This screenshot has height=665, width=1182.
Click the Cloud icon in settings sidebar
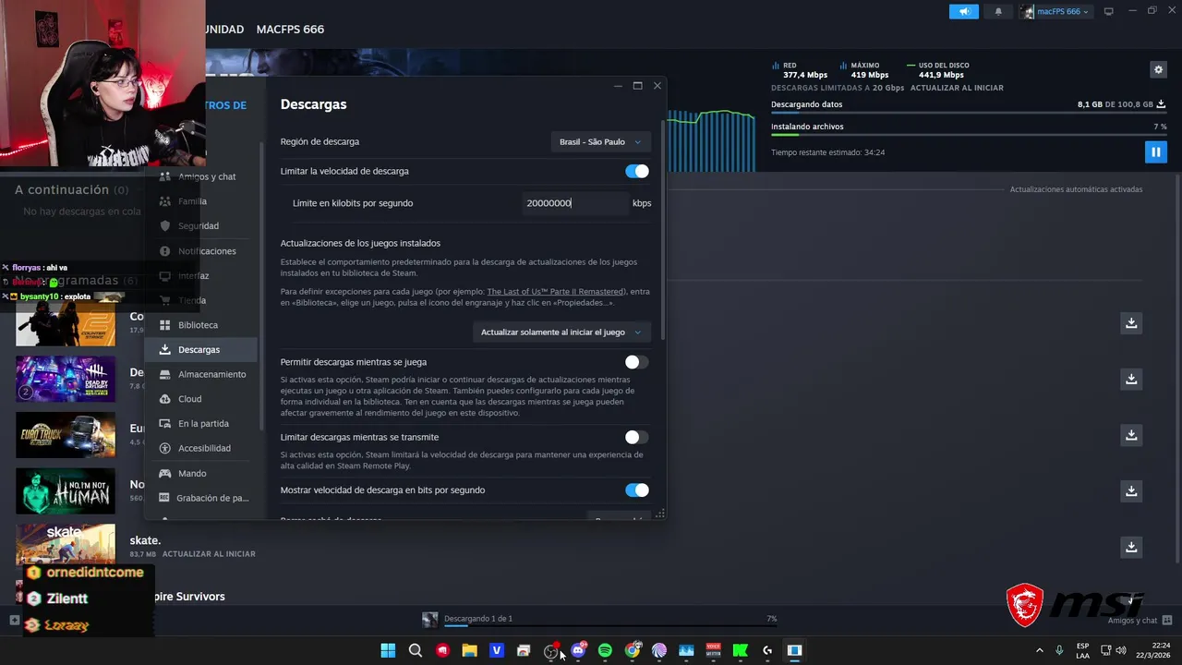pos(164,399)
